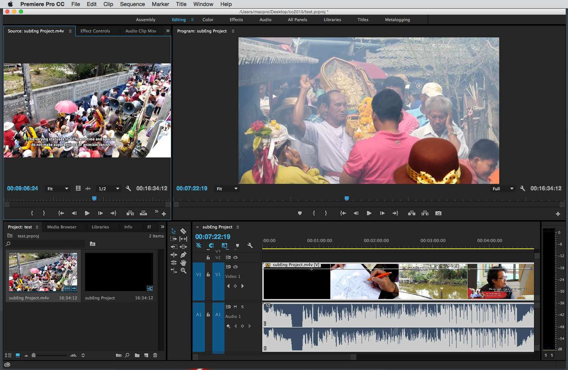568x370 pixels.
Task: Click Overwrite button in Source monitor
Action: (x=143, y=213)
